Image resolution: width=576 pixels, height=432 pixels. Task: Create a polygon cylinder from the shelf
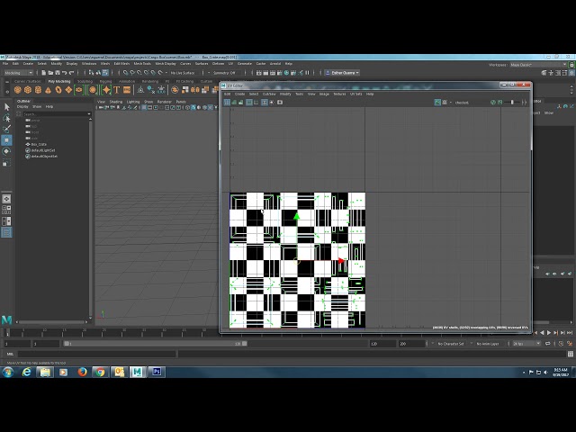[x=38, y=90]
